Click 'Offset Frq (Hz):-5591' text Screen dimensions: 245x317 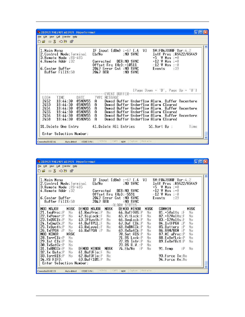point(114,194)
